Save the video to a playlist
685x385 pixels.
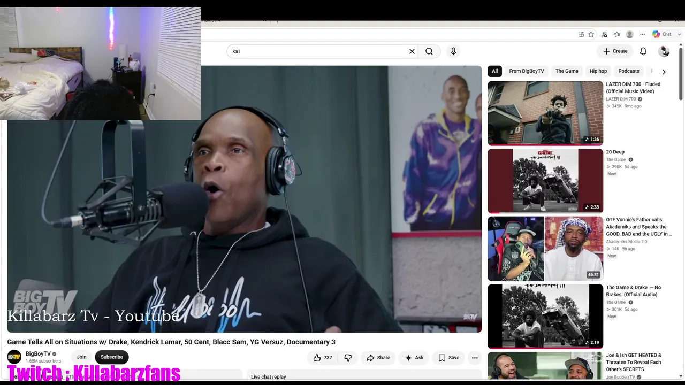pyautogui.click(x=448, y=358)
